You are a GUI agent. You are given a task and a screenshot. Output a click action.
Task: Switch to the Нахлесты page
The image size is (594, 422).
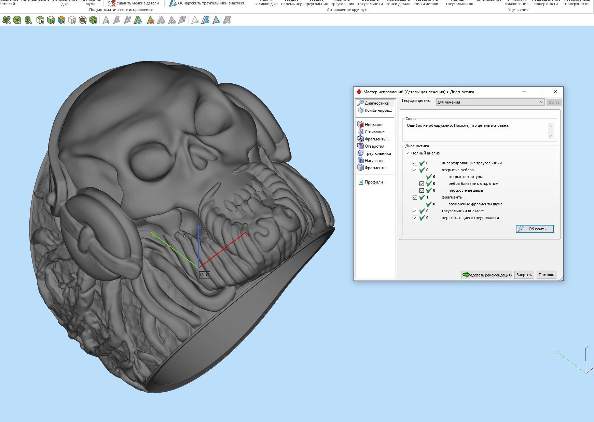371,160
